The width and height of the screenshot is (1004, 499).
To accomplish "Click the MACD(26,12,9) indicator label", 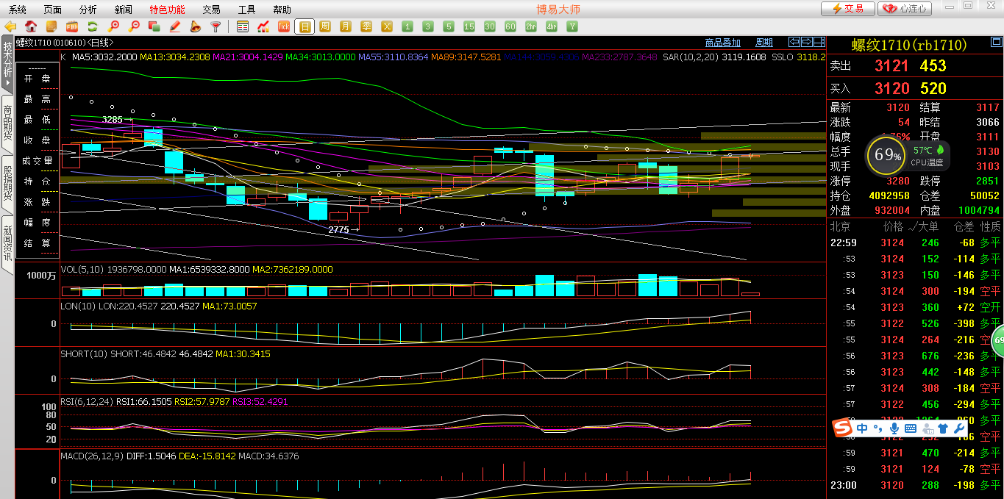I will pos(92,456).
